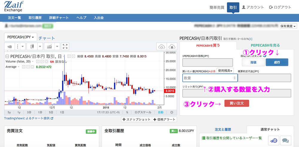Open the アカウント menu
This screenshot has width=299, height=147.
pos(253,7)
